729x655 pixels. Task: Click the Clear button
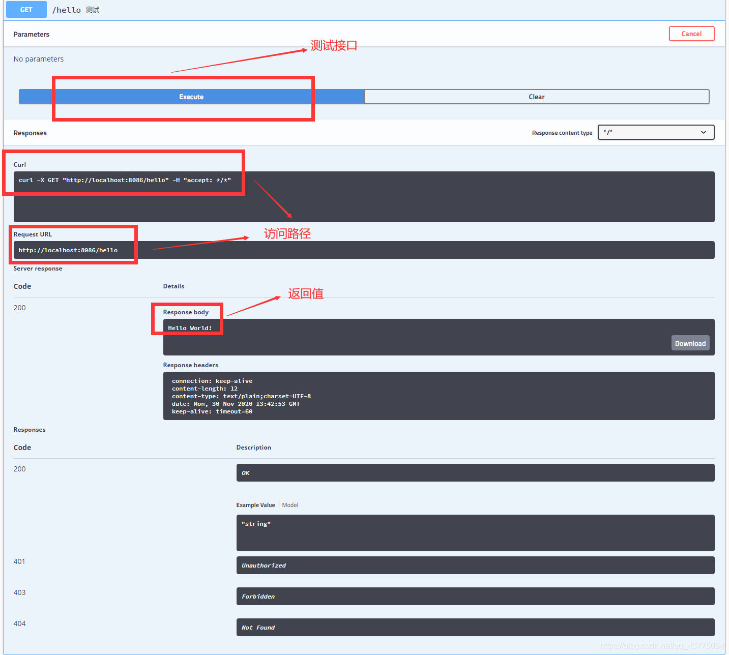537,97
